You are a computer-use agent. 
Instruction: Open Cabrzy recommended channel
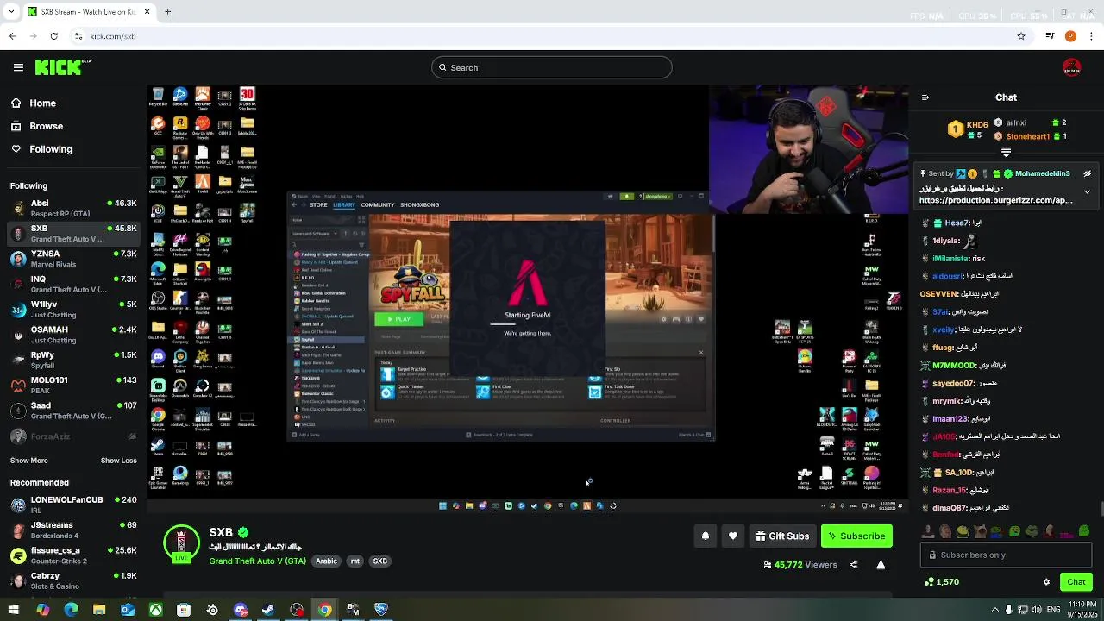point(73,580)
